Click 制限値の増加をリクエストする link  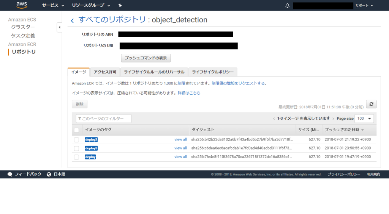click(x=238, y=83)
